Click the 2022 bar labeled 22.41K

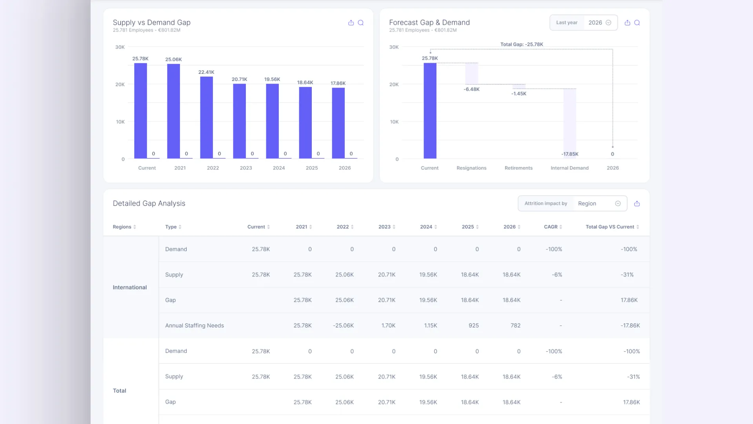(207, 117)
